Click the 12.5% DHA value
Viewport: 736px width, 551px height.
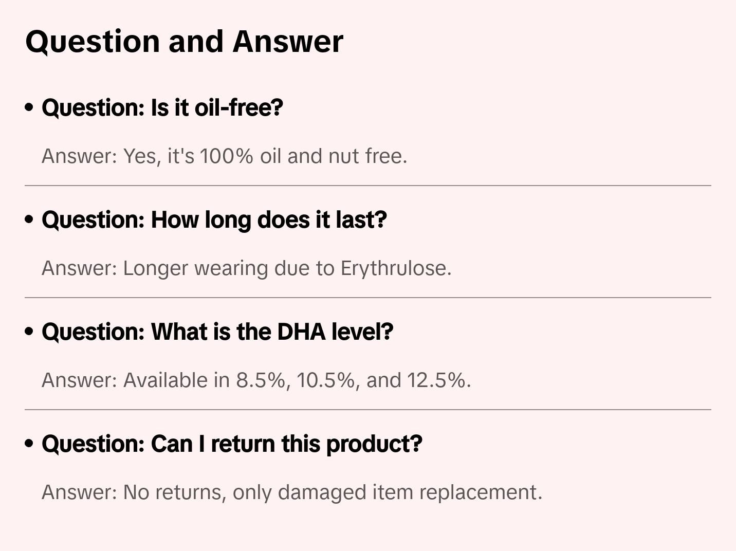(437, 380)
